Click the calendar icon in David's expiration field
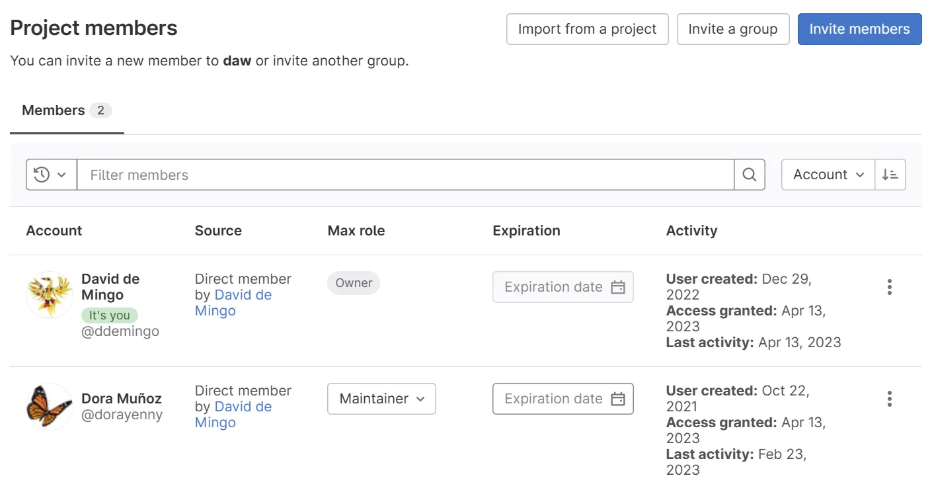The height and width of the screenshot is (492, 932). 617,287
